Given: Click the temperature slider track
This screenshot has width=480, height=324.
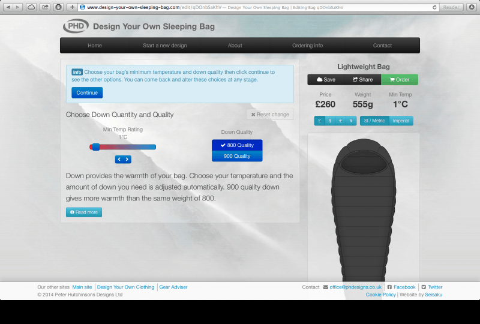Looking at the screenshot, I should (x=123, y=147).
